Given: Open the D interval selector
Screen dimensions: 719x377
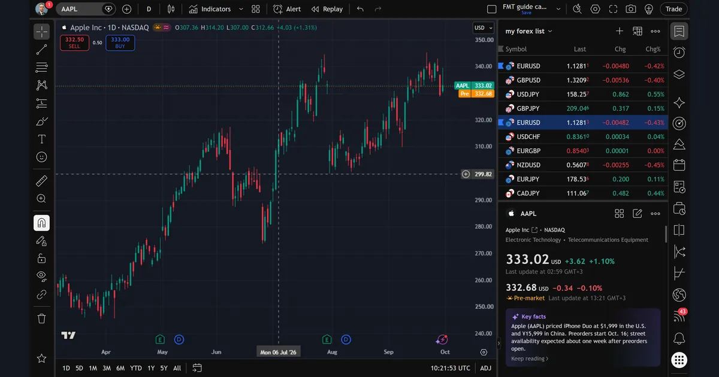Looking at the screenshot, I should pyautogui.click(x=149, y=9).
